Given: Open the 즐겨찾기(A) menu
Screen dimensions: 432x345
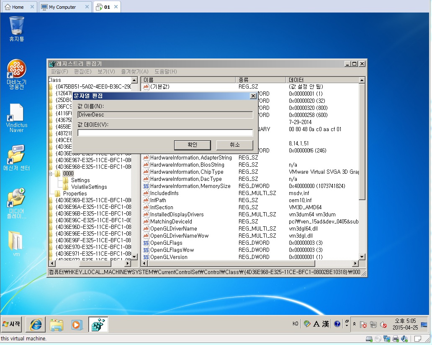Looking at the screenshot, I should [x=134, y=72].
